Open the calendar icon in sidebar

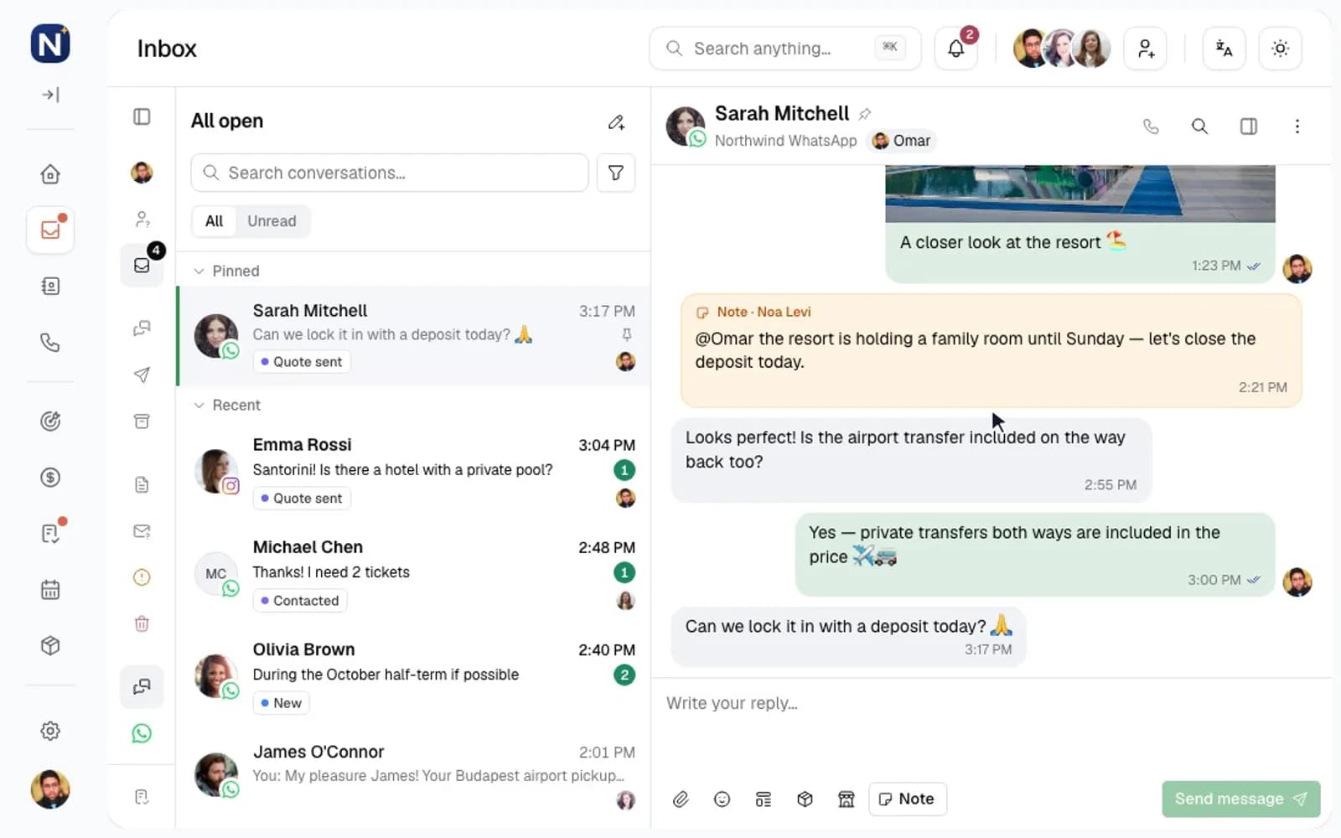tap(50, 590)
